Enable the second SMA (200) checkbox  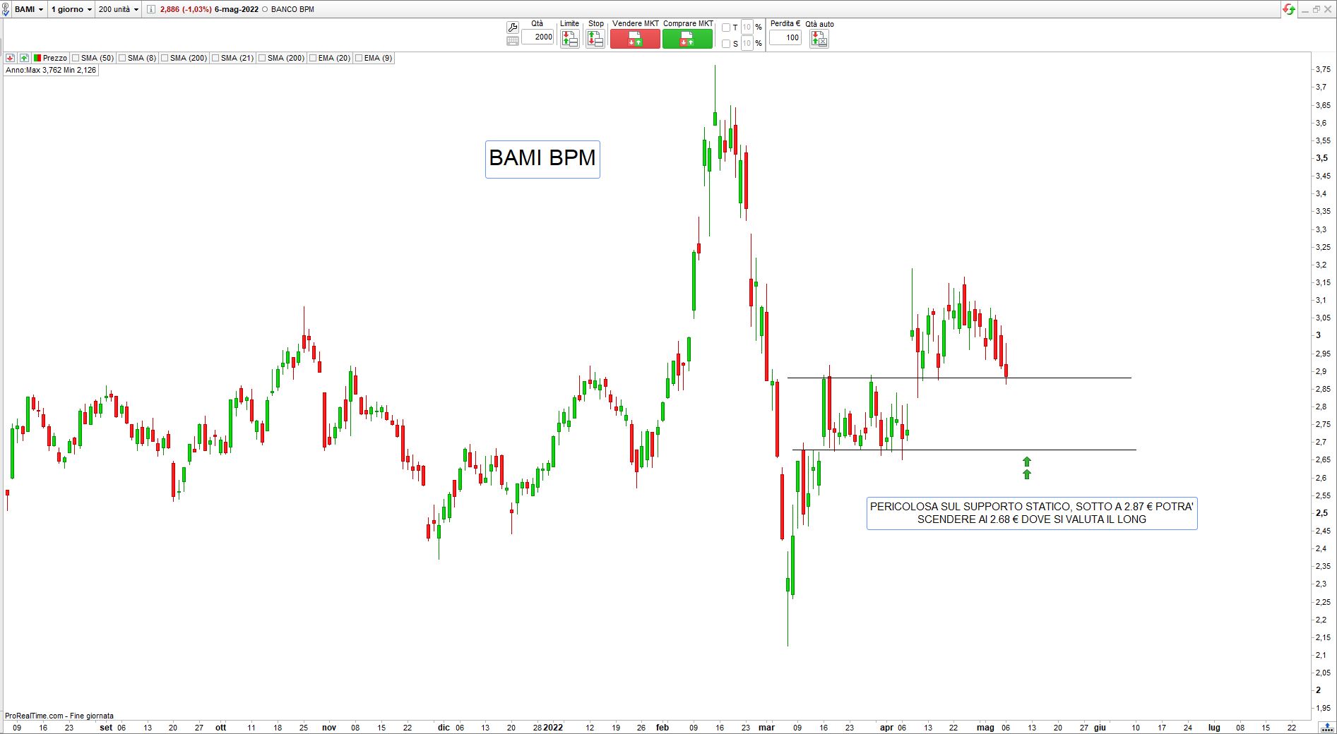click(x=262, y=58)
